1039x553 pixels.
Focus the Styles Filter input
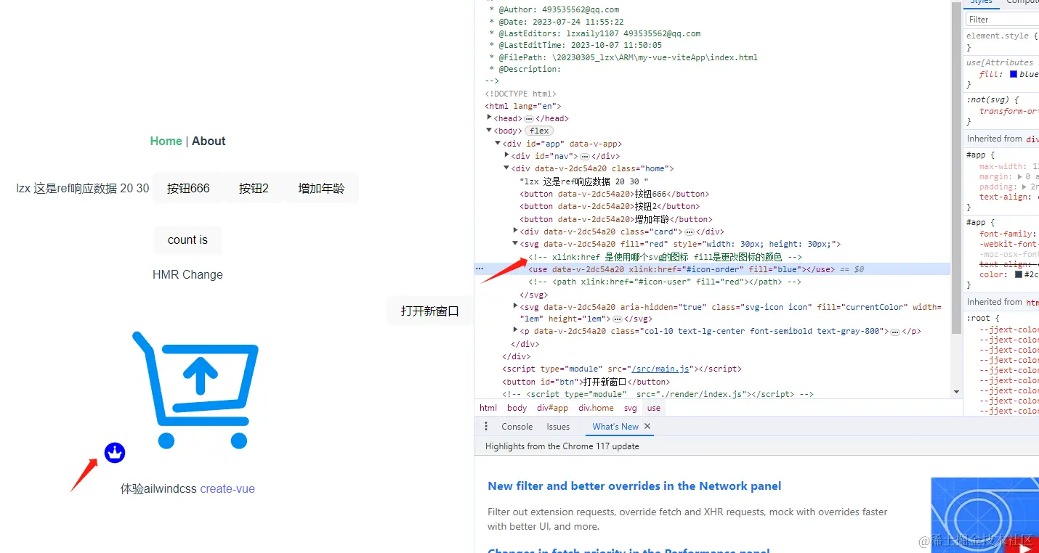1003,20
